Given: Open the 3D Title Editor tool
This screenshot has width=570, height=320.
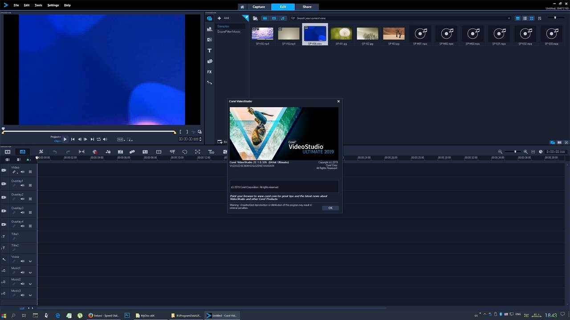Looking at the screenshot, I should coord(211,152).
